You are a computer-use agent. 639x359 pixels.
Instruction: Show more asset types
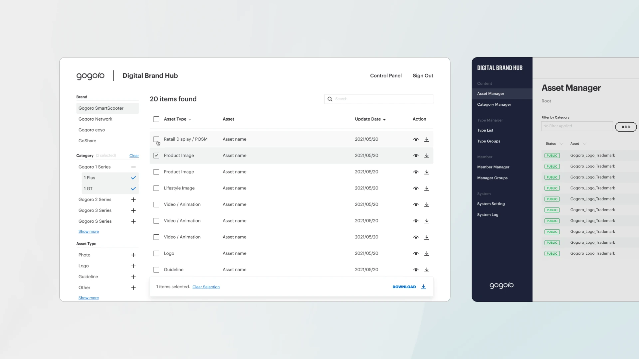(x=89, y=298)
